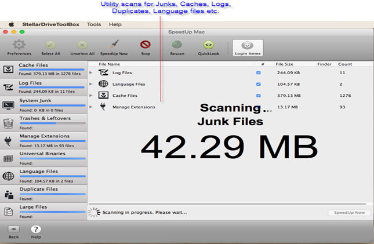
Task: Uncheck the Log Files row checkbox
Action: point(258,73)
